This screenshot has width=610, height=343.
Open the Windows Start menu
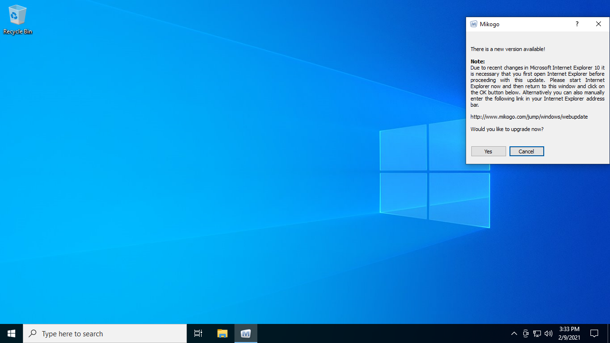click(11, 333)
